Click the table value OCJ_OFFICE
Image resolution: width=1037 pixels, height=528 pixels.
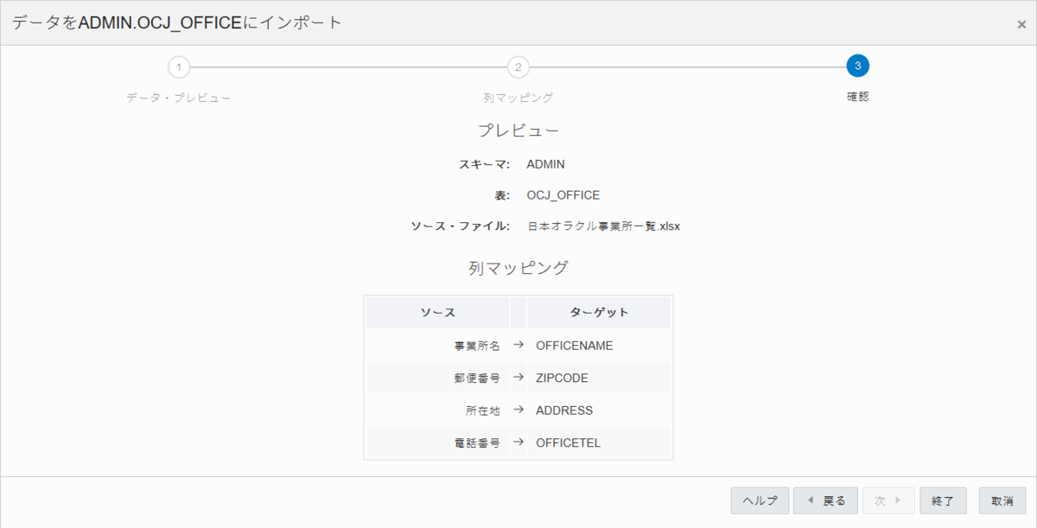563,195
